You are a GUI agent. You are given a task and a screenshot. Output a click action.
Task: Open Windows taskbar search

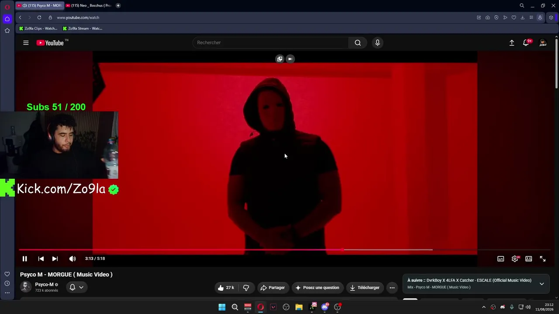coord(235,307)
